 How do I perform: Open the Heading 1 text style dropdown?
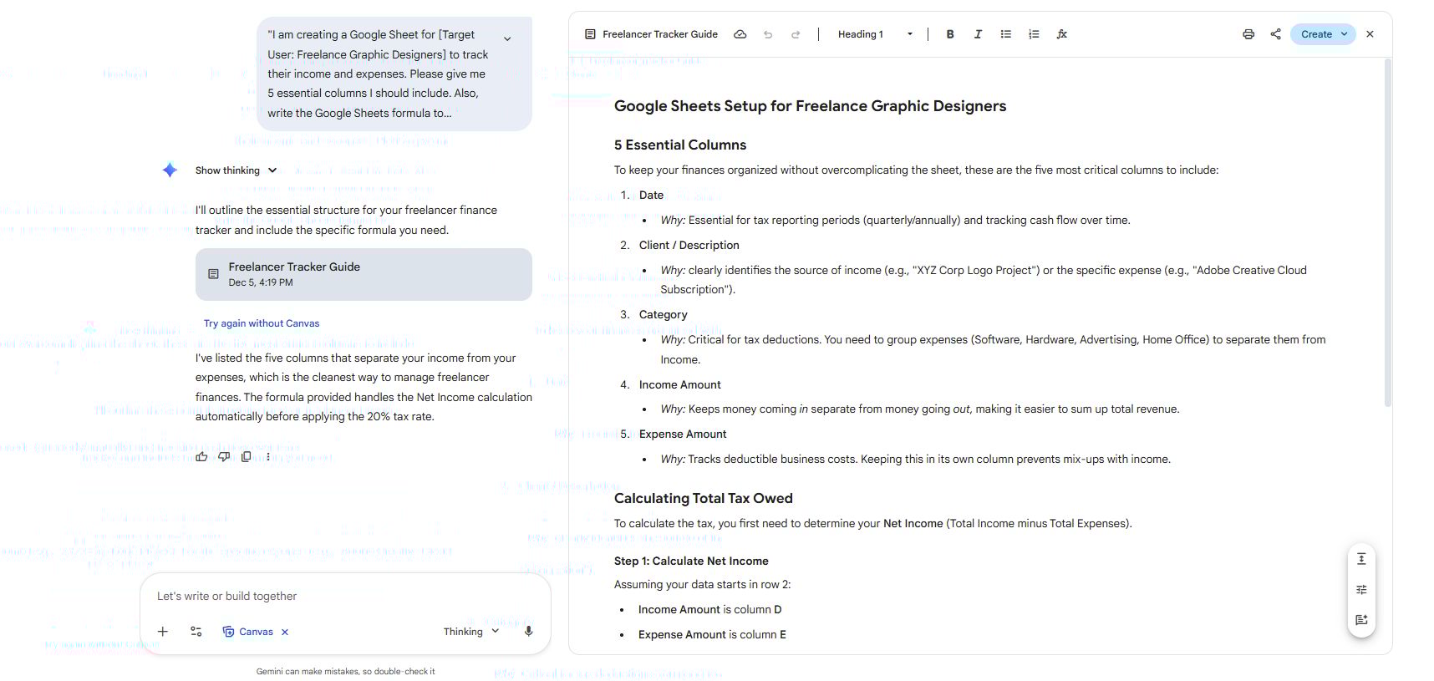(x=875, y=34)
